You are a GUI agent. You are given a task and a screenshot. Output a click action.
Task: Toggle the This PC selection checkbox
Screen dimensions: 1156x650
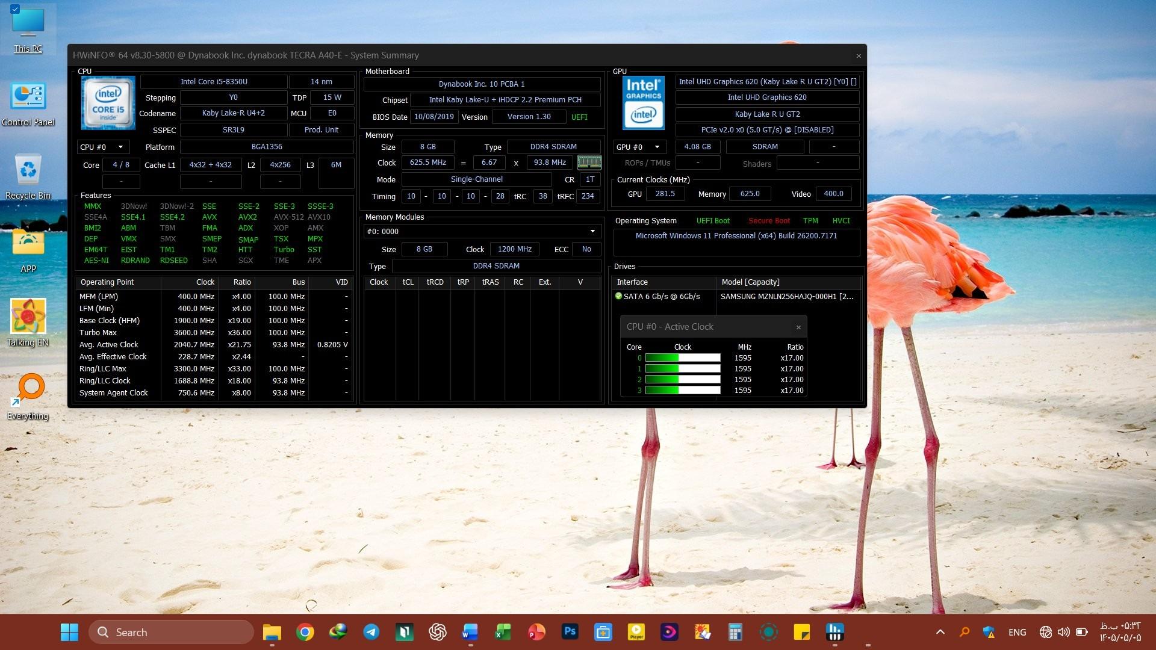(x=15, y=9)
